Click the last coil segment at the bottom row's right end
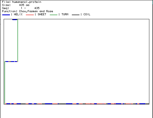Viewport: 153px width, 118px height. (x=147, y=104)
